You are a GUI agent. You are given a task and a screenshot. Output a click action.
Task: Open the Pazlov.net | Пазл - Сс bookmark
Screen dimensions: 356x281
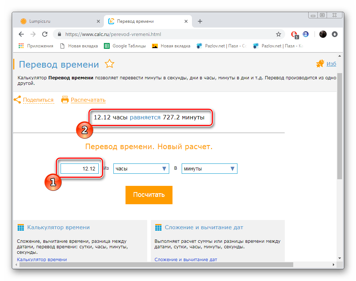[x=222, y=46]
